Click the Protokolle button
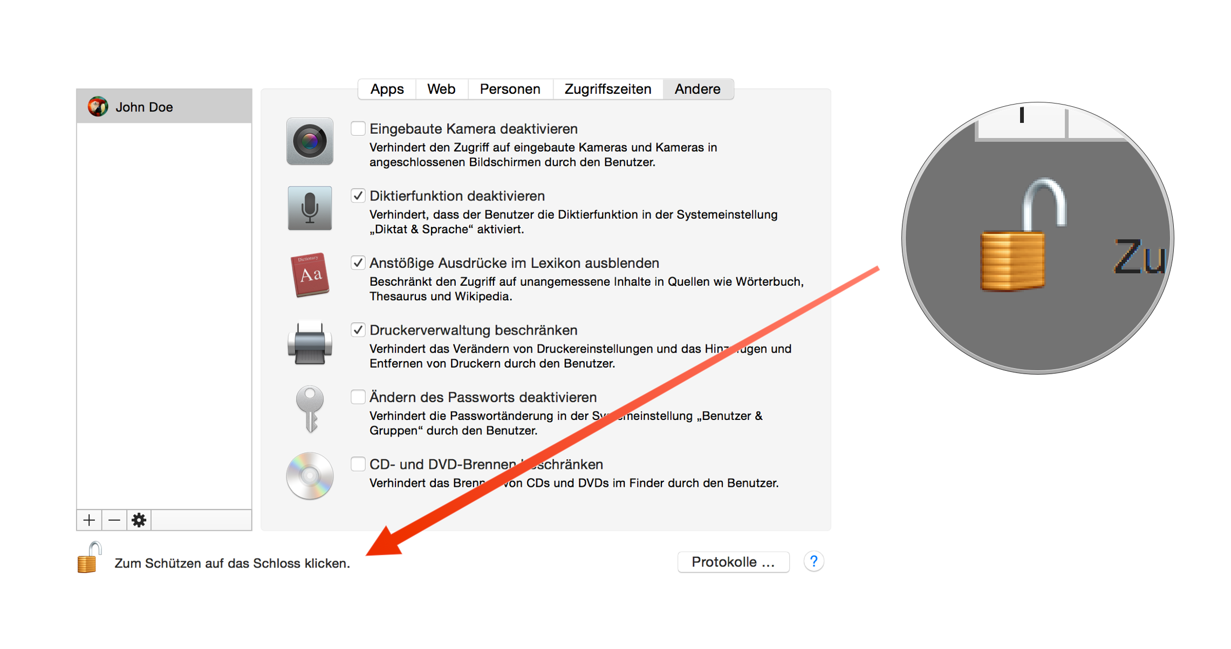This screenshot has width=1231, height=649. 733,561
